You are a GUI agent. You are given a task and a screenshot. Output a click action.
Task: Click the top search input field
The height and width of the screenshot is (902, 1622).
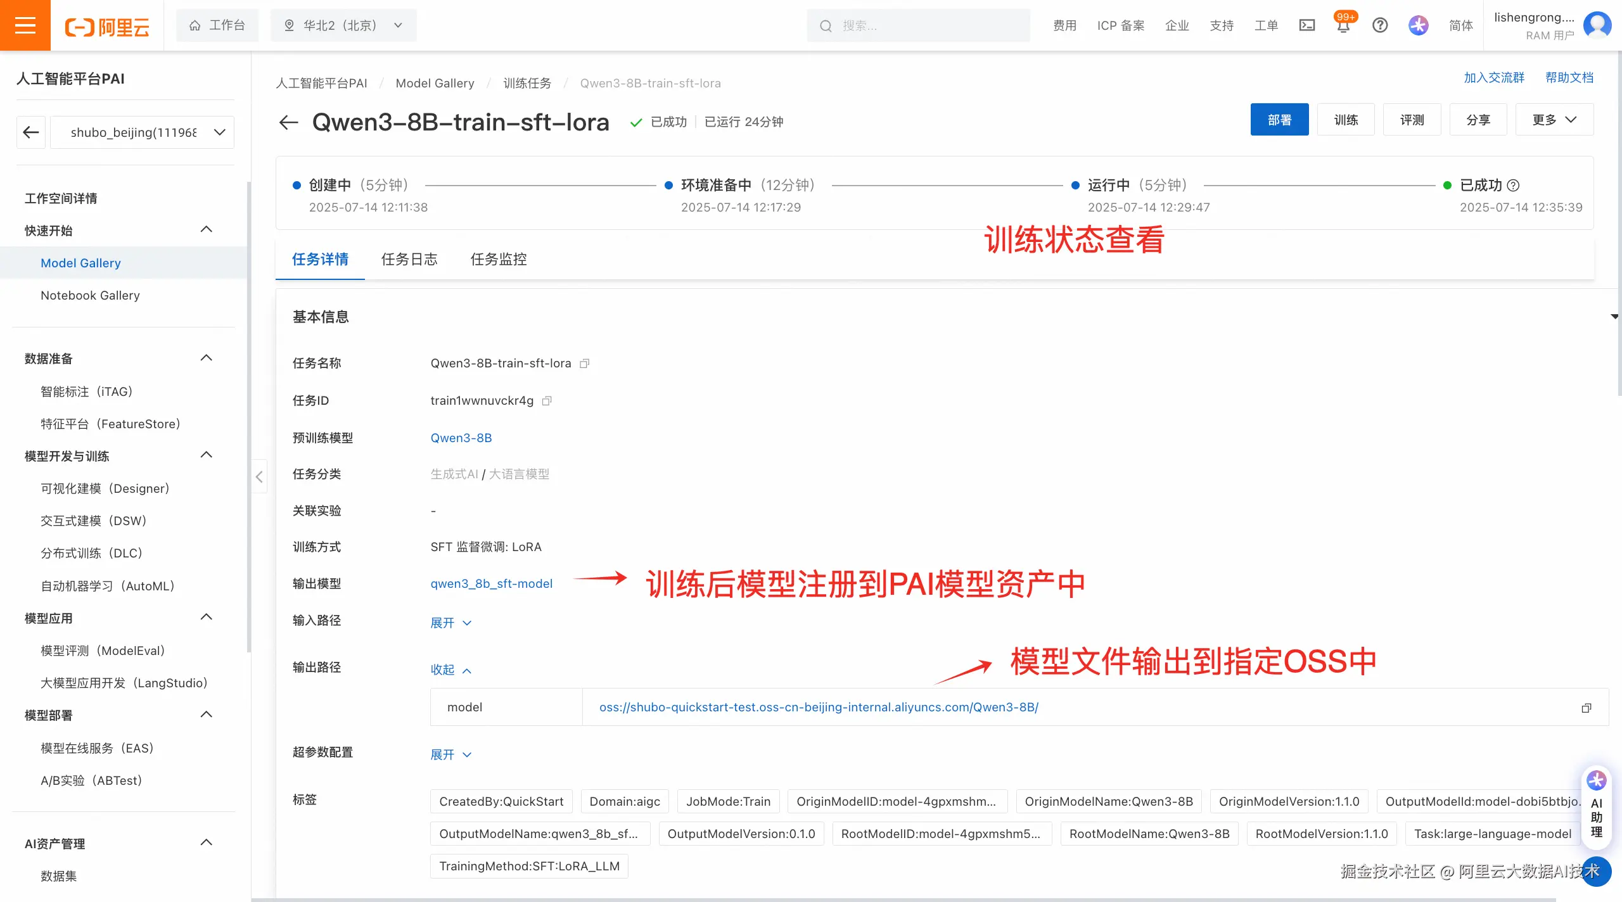[x=918, y=25]
